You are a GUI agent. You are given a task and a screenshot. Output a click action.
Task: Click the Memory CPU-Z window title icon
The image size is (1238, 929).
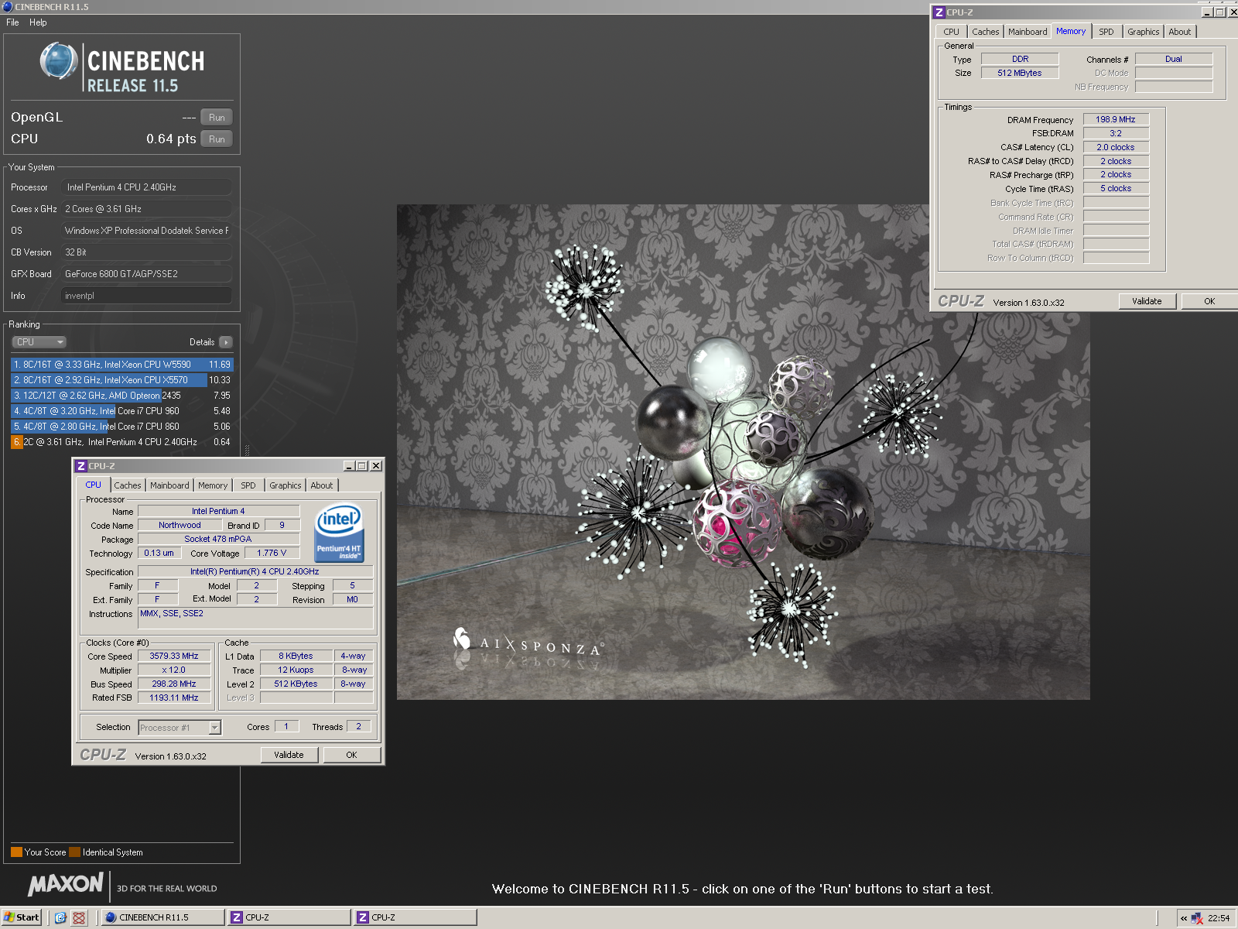tap(939, 12)
